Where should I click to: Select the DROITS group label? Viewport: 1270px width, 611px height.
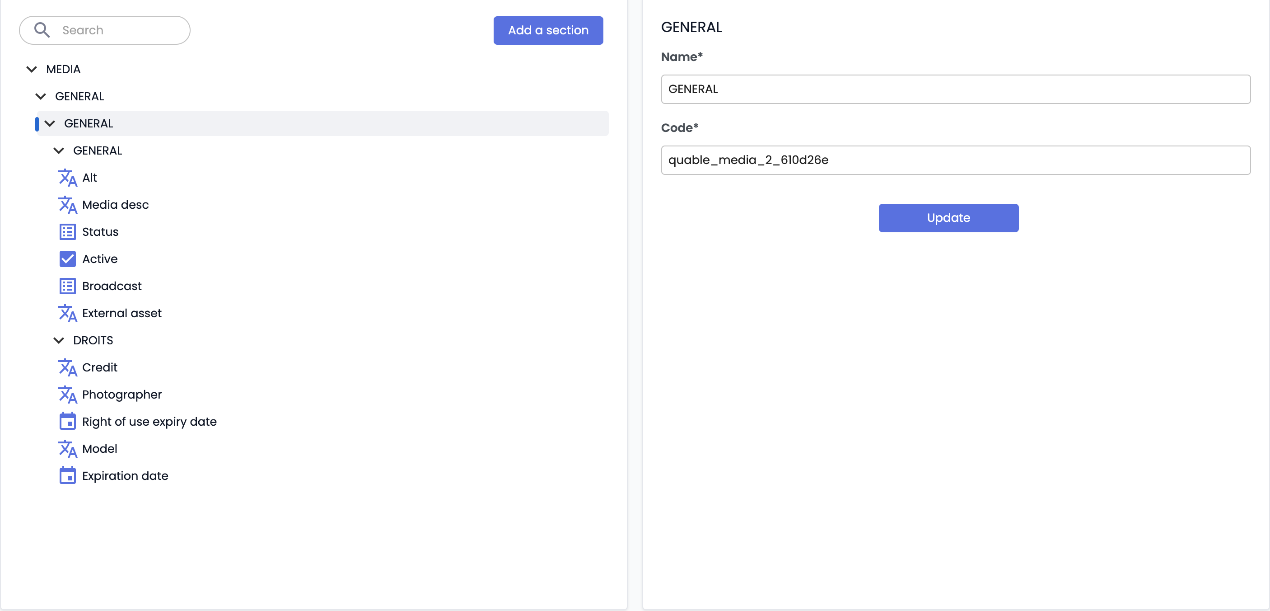(x=93, y=340)
